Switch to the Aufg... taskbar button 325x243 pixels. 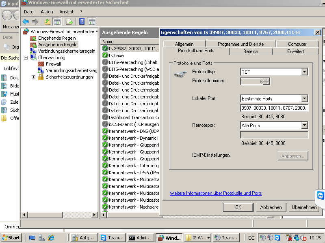coord(84,238)
